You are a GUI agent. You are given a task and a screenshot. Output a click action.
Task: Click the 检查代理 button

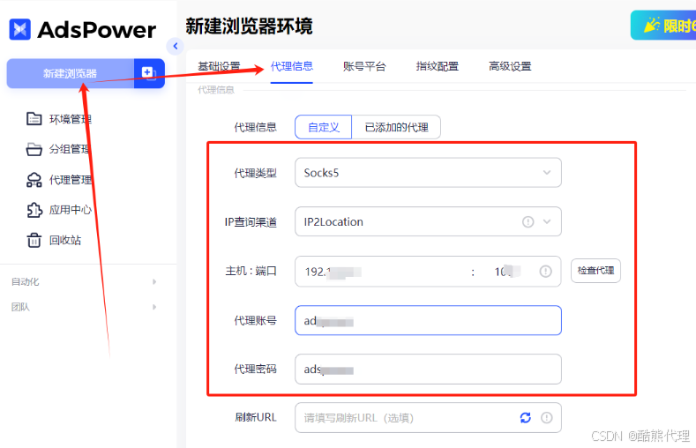pos(595,271)
